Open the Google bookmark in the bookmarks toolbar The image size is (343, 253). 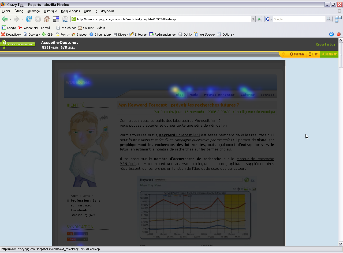click(x=9, y=28)
